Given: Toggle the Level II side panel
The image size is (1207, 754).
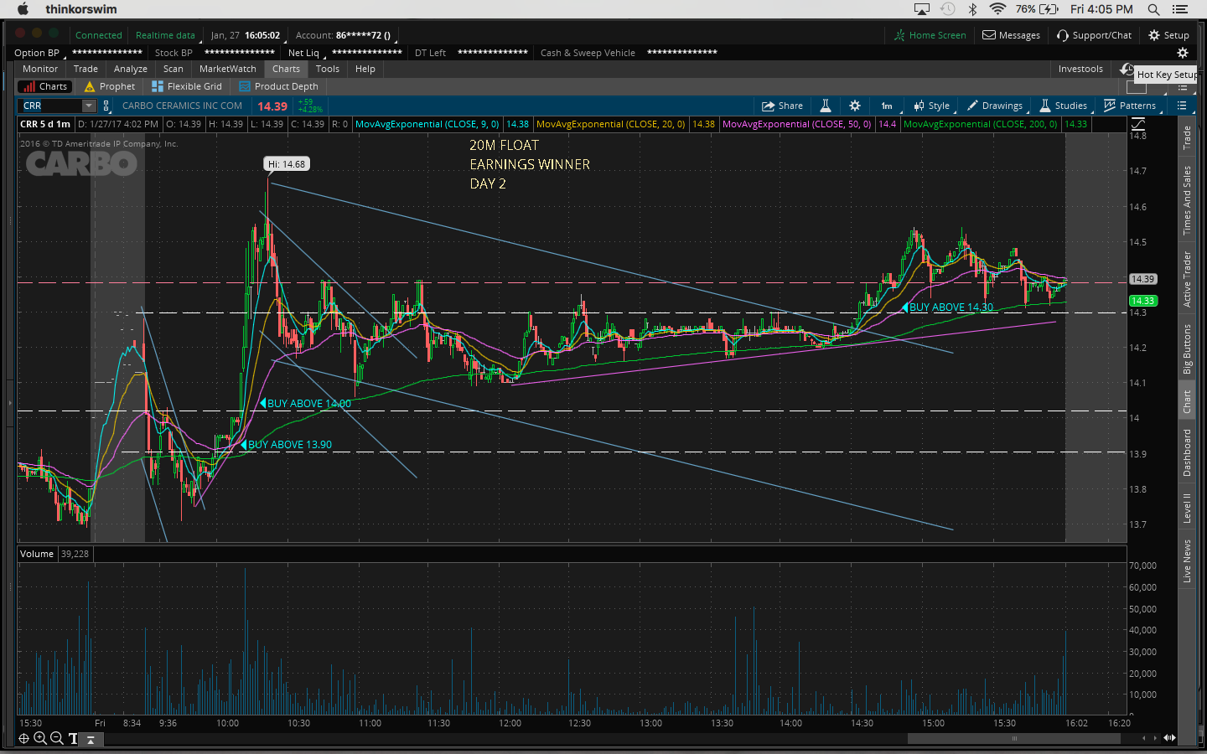Looking at the screenshot, I should click(1187, 508).
